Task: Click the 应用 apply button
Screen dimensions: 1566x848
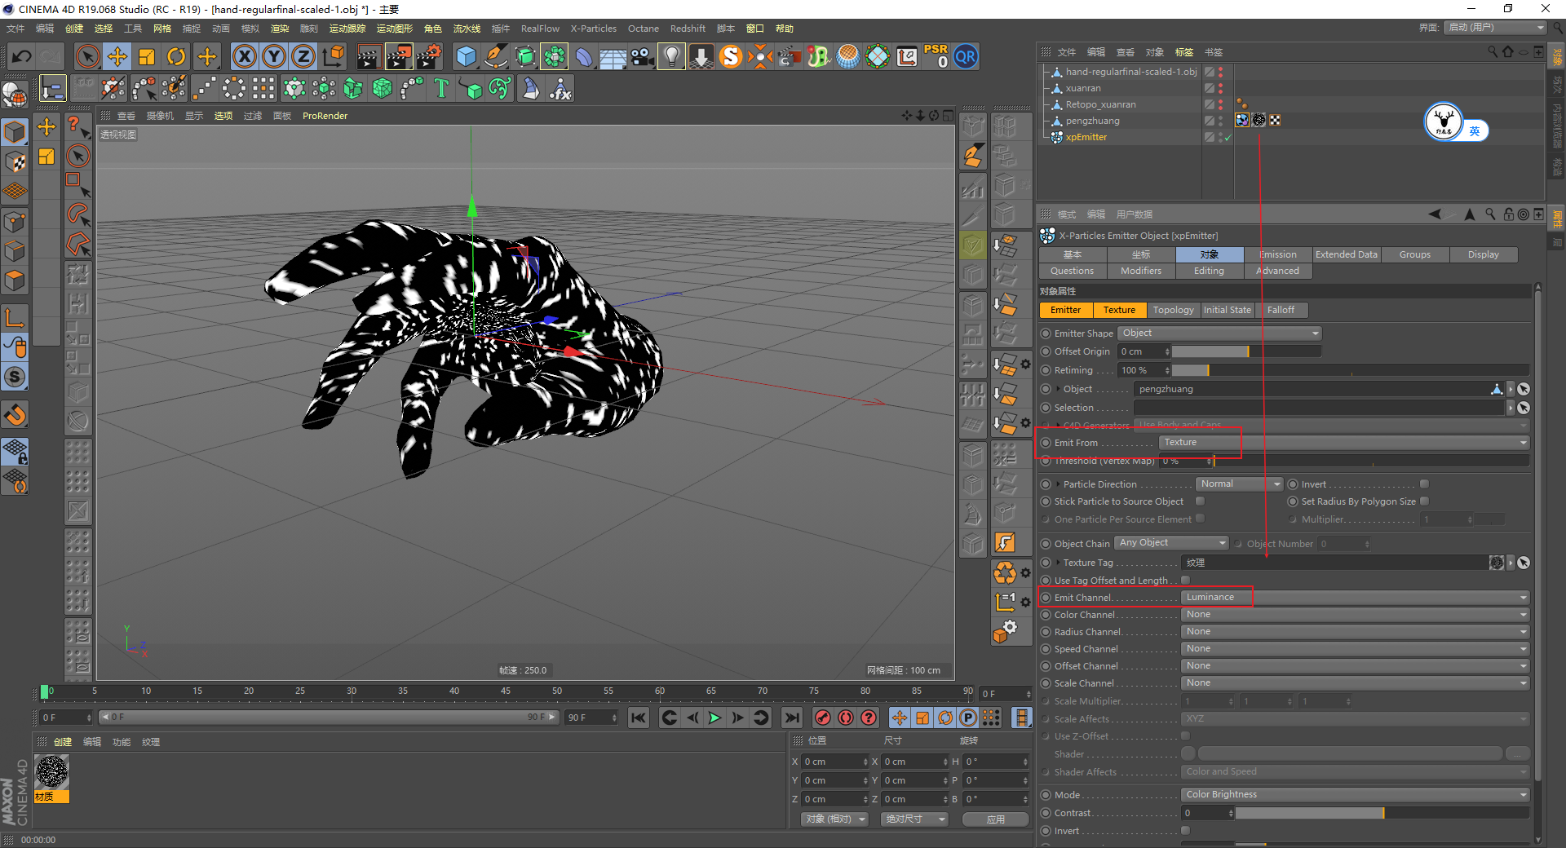Action: point(995,819)
